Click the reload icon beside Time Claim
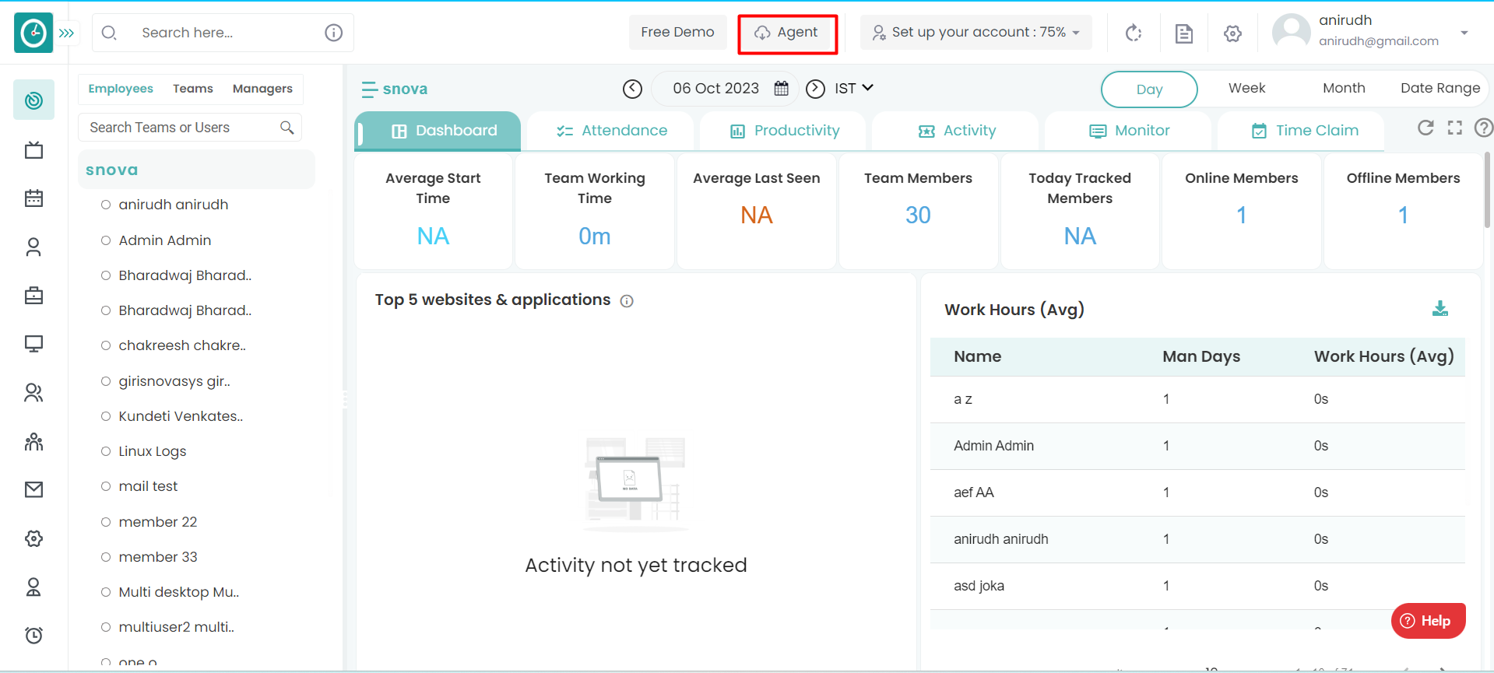Image resolution: width=1494 pixels, height=673 pixels. [1425, 128]
